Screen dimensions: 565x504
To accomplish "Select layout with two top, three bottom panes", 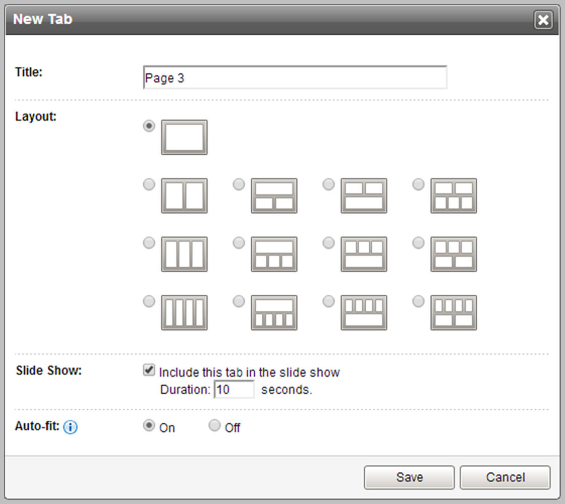I will (454, 196).
